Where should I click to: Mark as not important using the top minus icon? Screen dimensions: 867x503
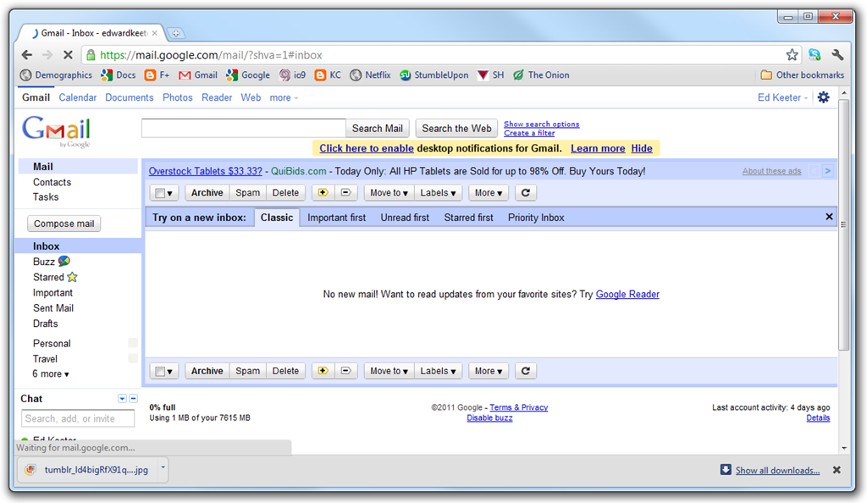point(345,192)
